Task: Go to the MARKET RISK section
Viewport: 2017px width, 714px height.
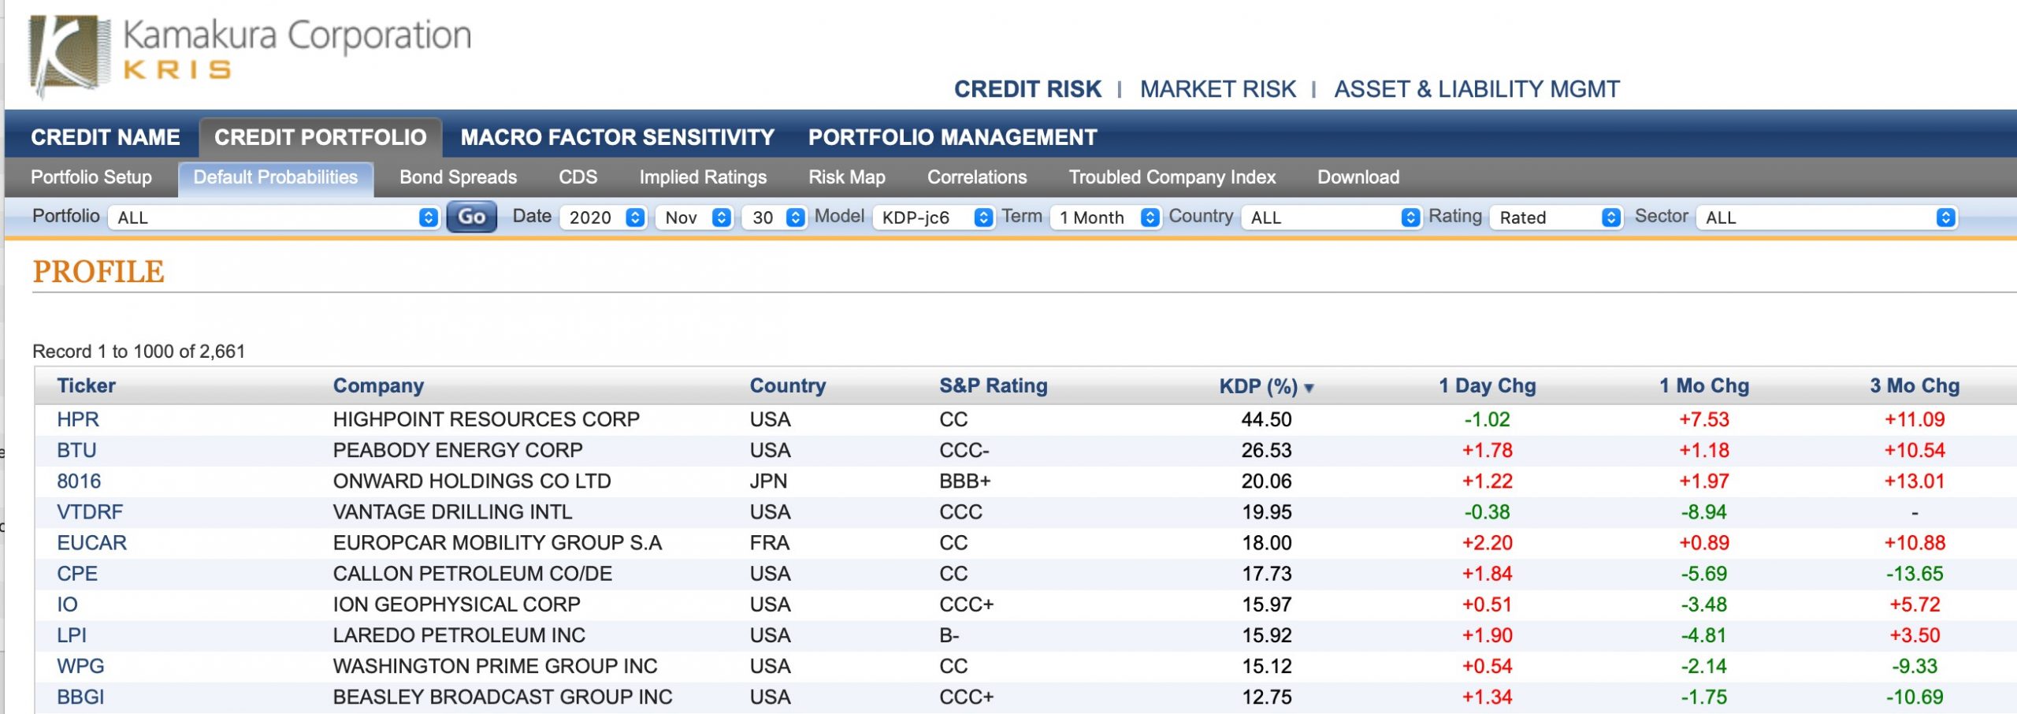Action: 1217,89
